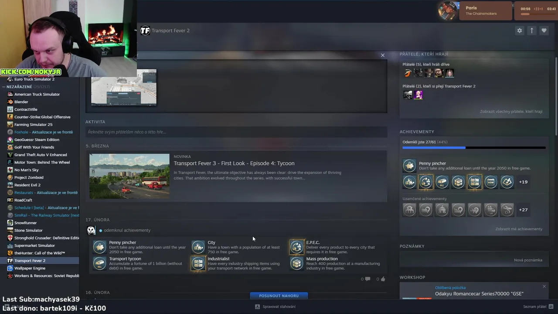Open Transport Fever 3 First Look news title
The image size is (558, 314).
(234, 163)
